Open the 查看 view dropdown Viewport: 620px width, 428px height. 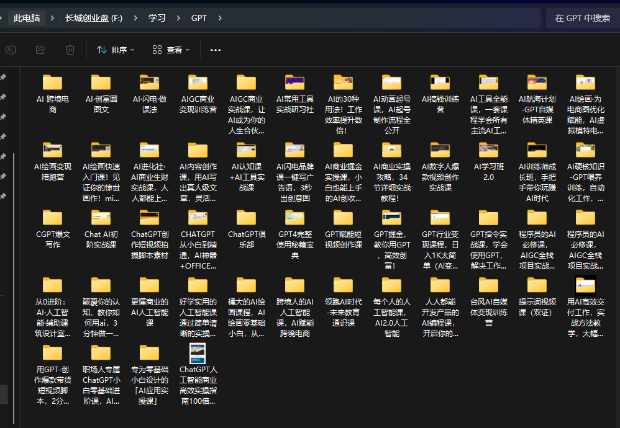171,50
